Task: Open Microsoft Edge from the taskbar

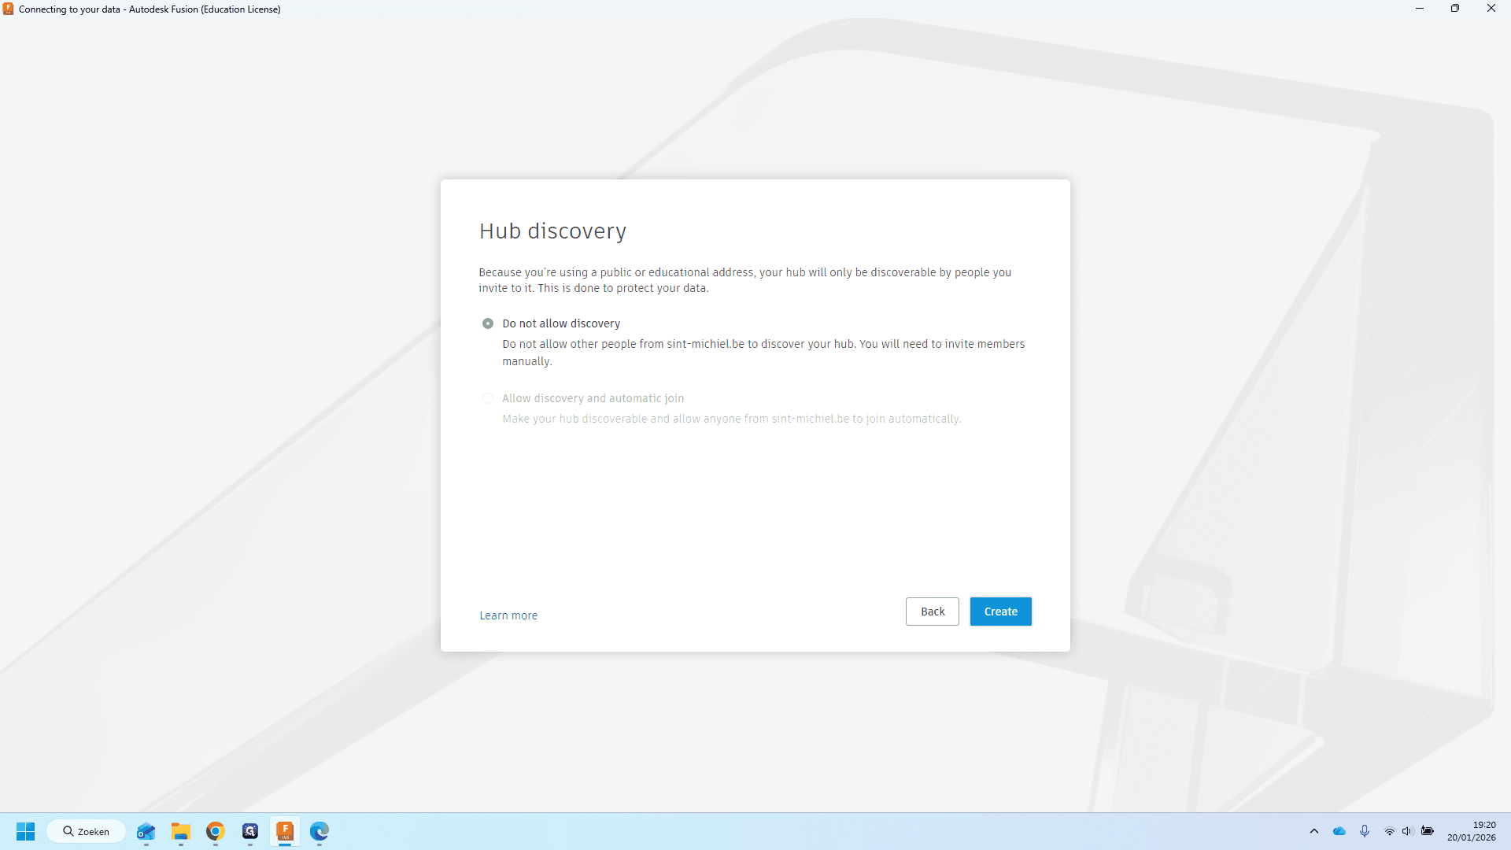Action: coord(320,831)
